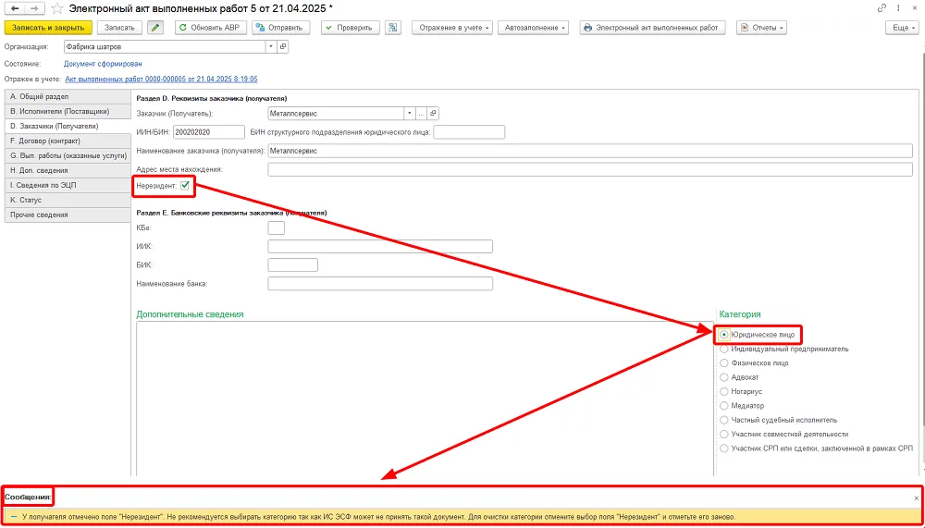Go back with the left arrow button
The width and height of the screenshot is (925, 528).
(15, 9)
